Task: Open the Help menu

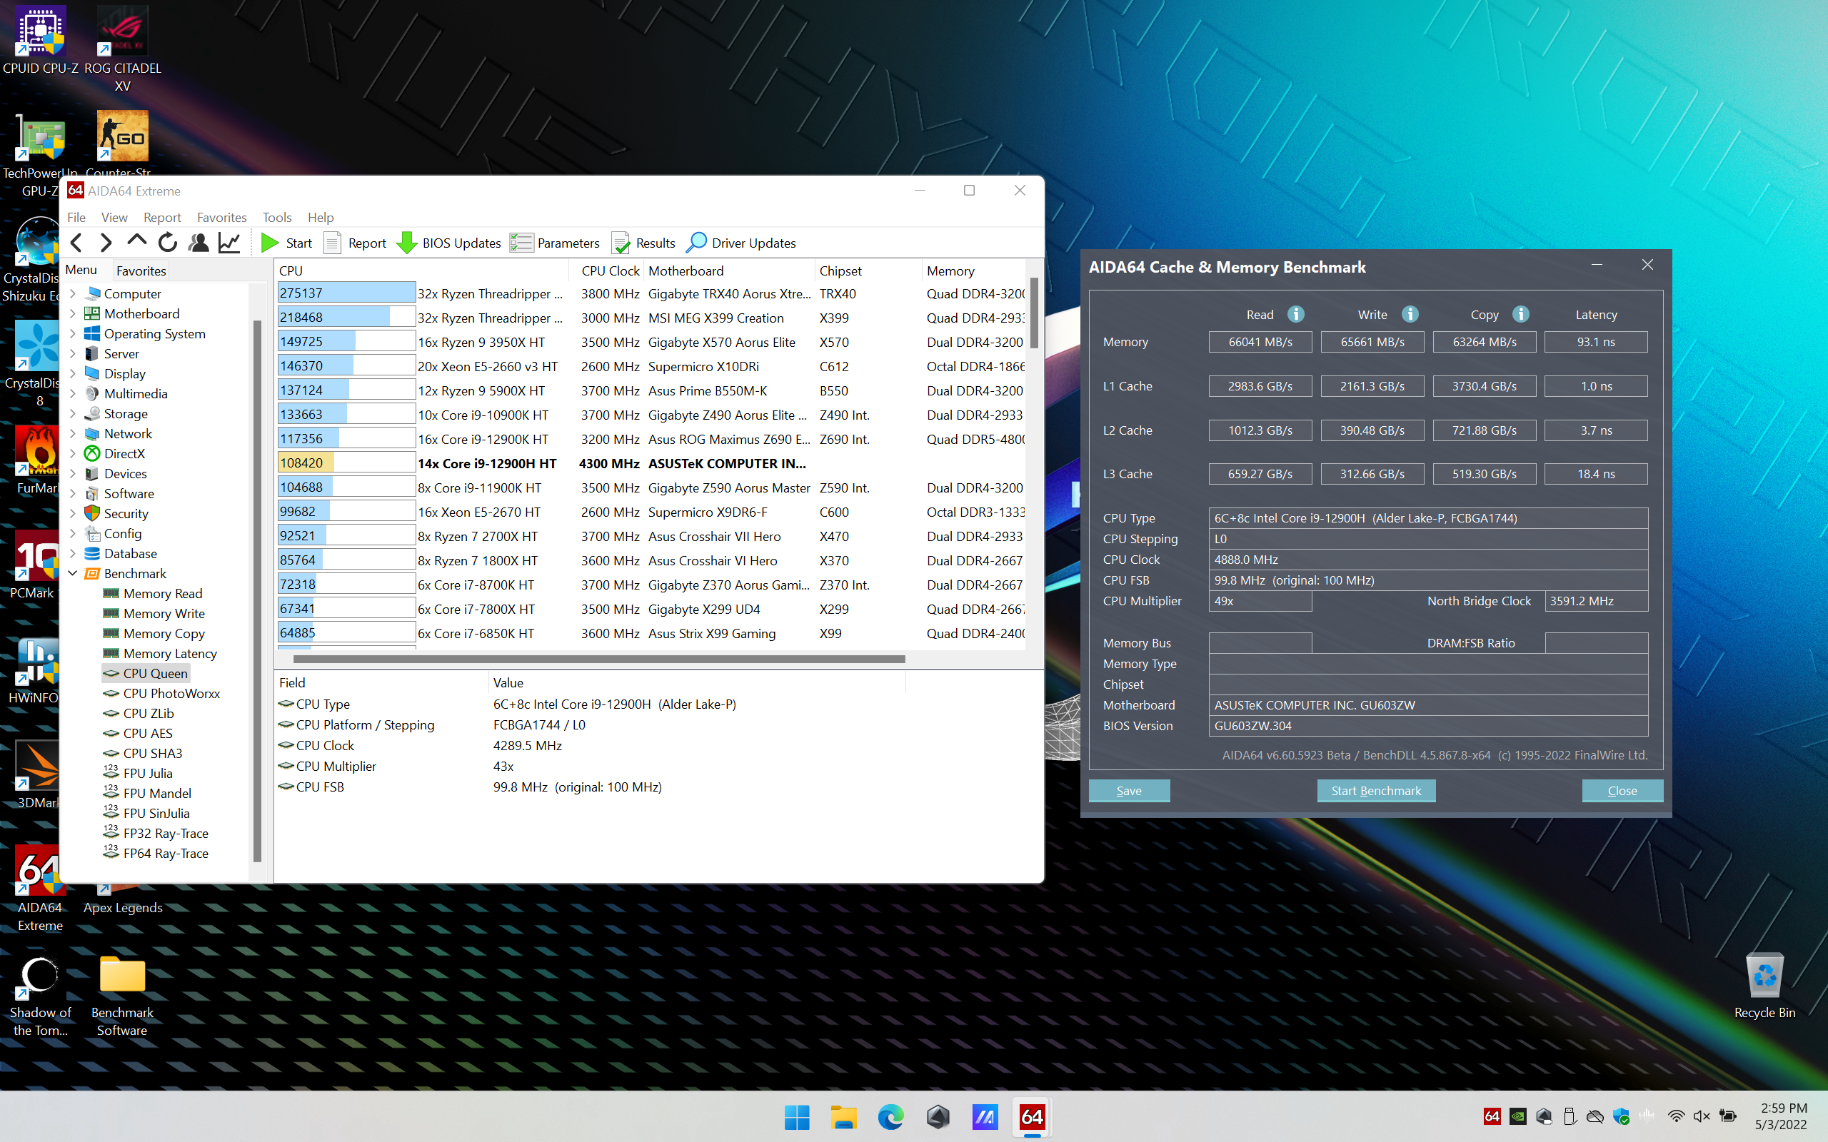Action: point(321,218)
